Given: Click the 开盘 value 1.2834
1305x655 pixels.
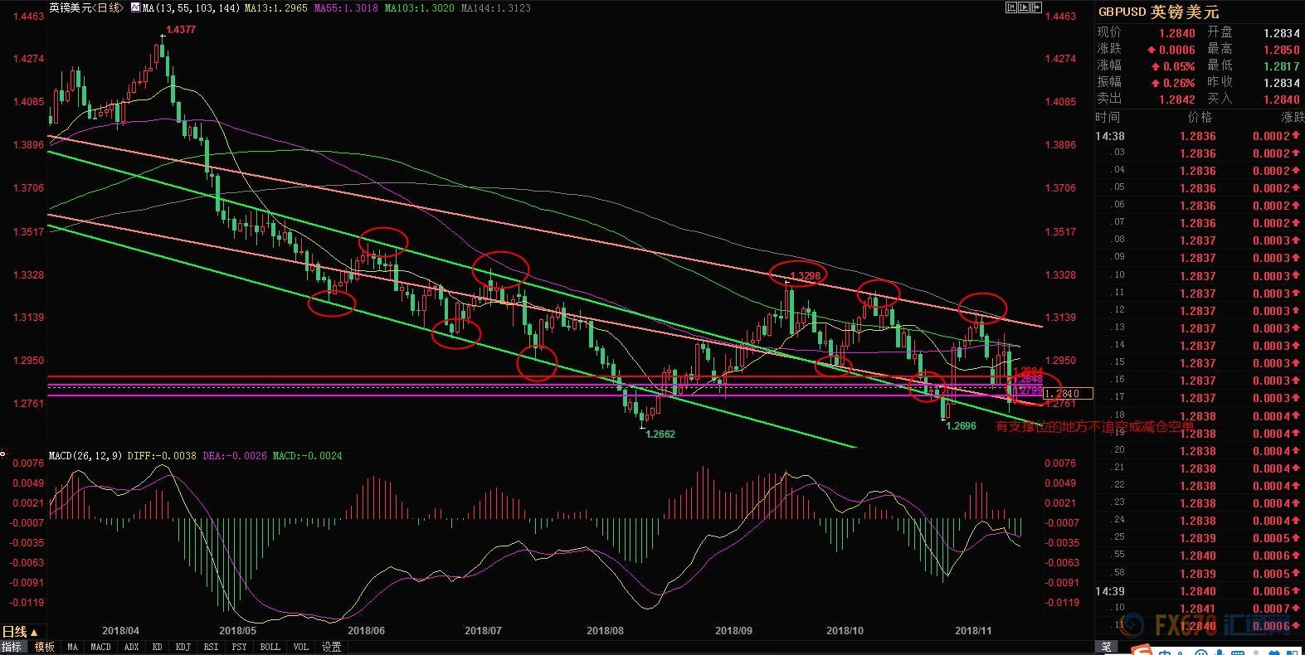Looking at the screenshot, I should coord(1281,33).
